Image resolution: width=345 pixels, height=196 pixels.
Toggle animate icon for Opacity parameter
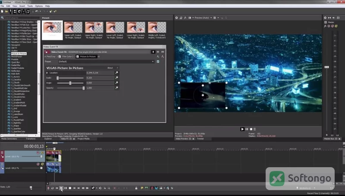point(116,88)
